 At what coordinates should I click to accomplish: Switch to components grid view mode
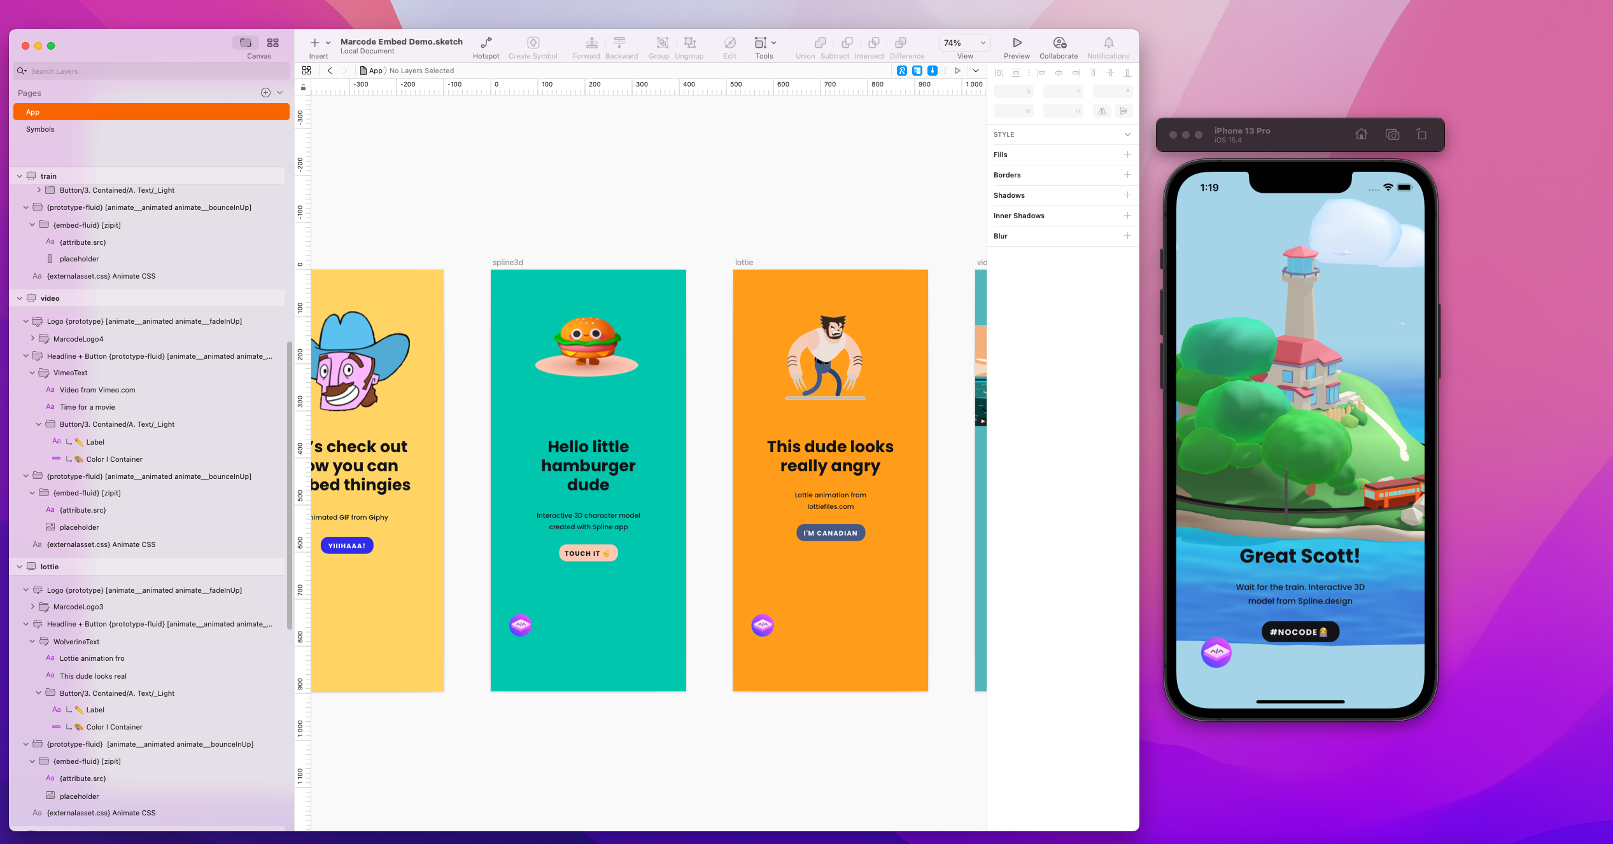pos(272,43)
